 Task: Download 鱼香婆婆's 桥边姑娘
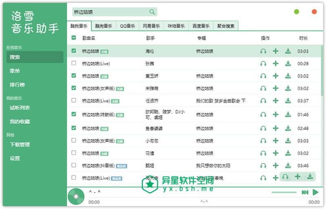[288, 128]
